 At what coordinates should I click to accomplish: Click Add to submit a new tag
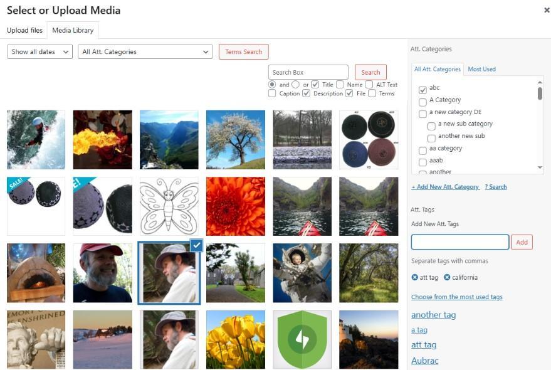[522, 241]
